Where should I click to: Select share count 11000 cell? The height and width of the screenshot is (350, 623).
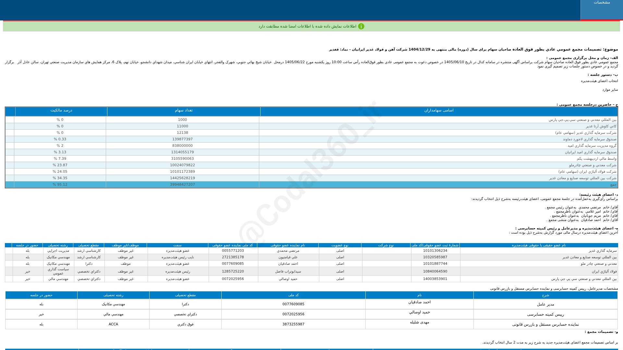click(x=182, y=126)
